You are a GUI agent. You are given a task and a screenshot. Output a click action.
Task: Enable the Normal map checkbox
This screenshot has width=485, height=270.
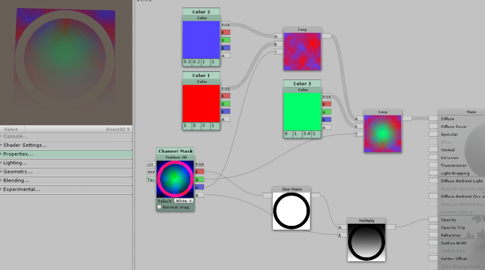coord(159,207)
